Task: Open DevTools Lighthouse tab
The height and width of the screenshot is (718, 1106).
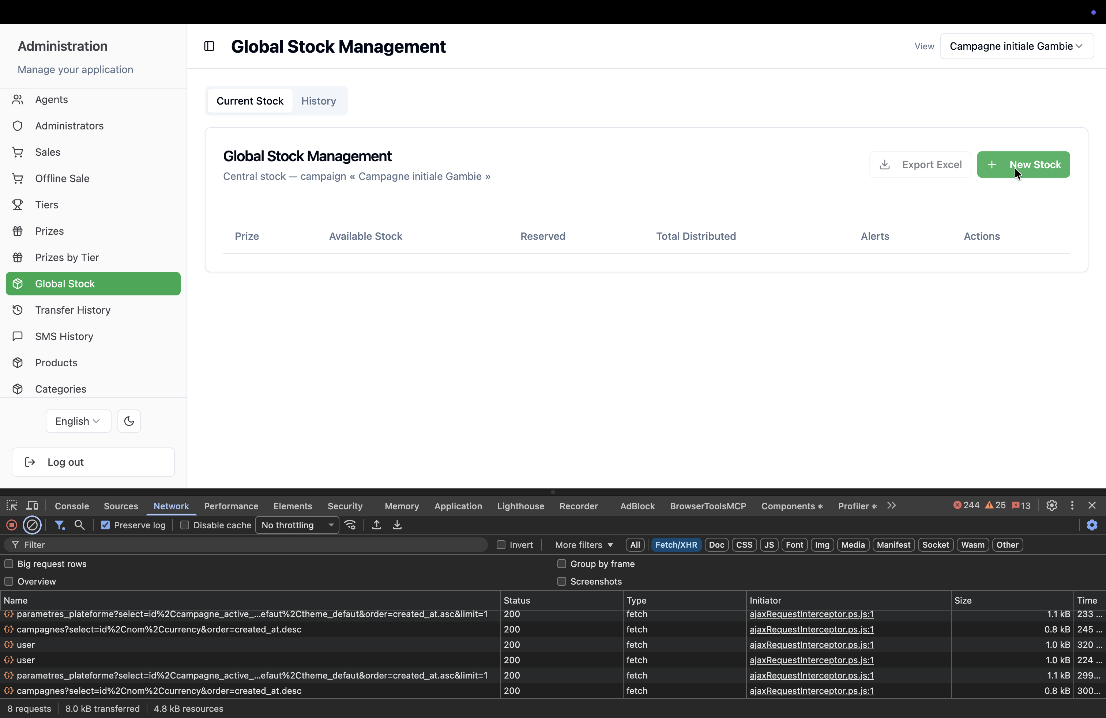Action: click(520, 506)
